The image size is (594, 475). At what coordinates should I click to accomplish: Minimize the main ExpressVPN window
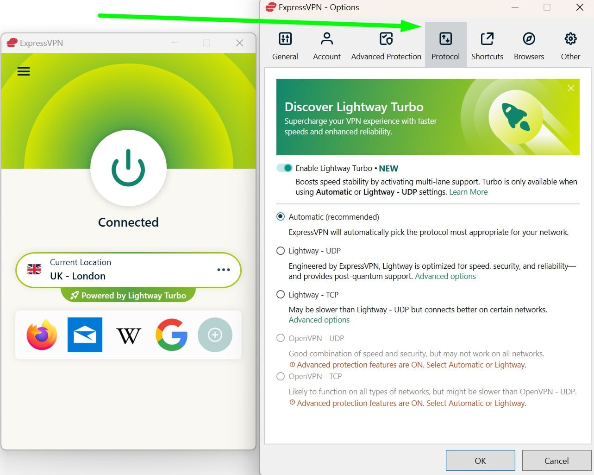175,43
